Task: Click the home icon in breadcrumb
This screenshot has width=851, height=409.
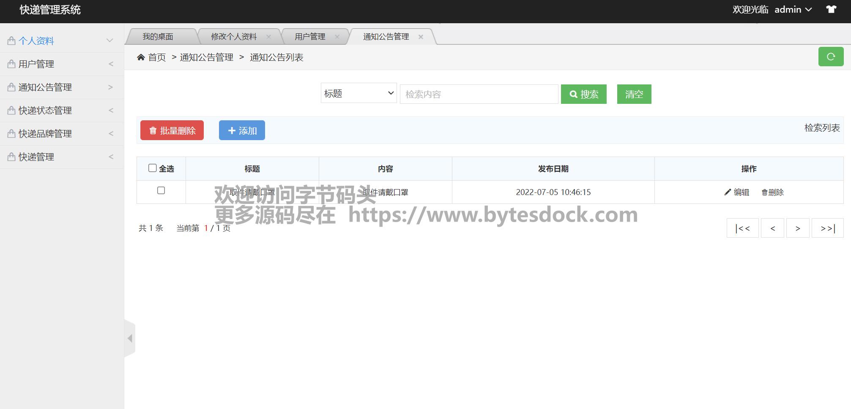Action: [x=141, y=57]
